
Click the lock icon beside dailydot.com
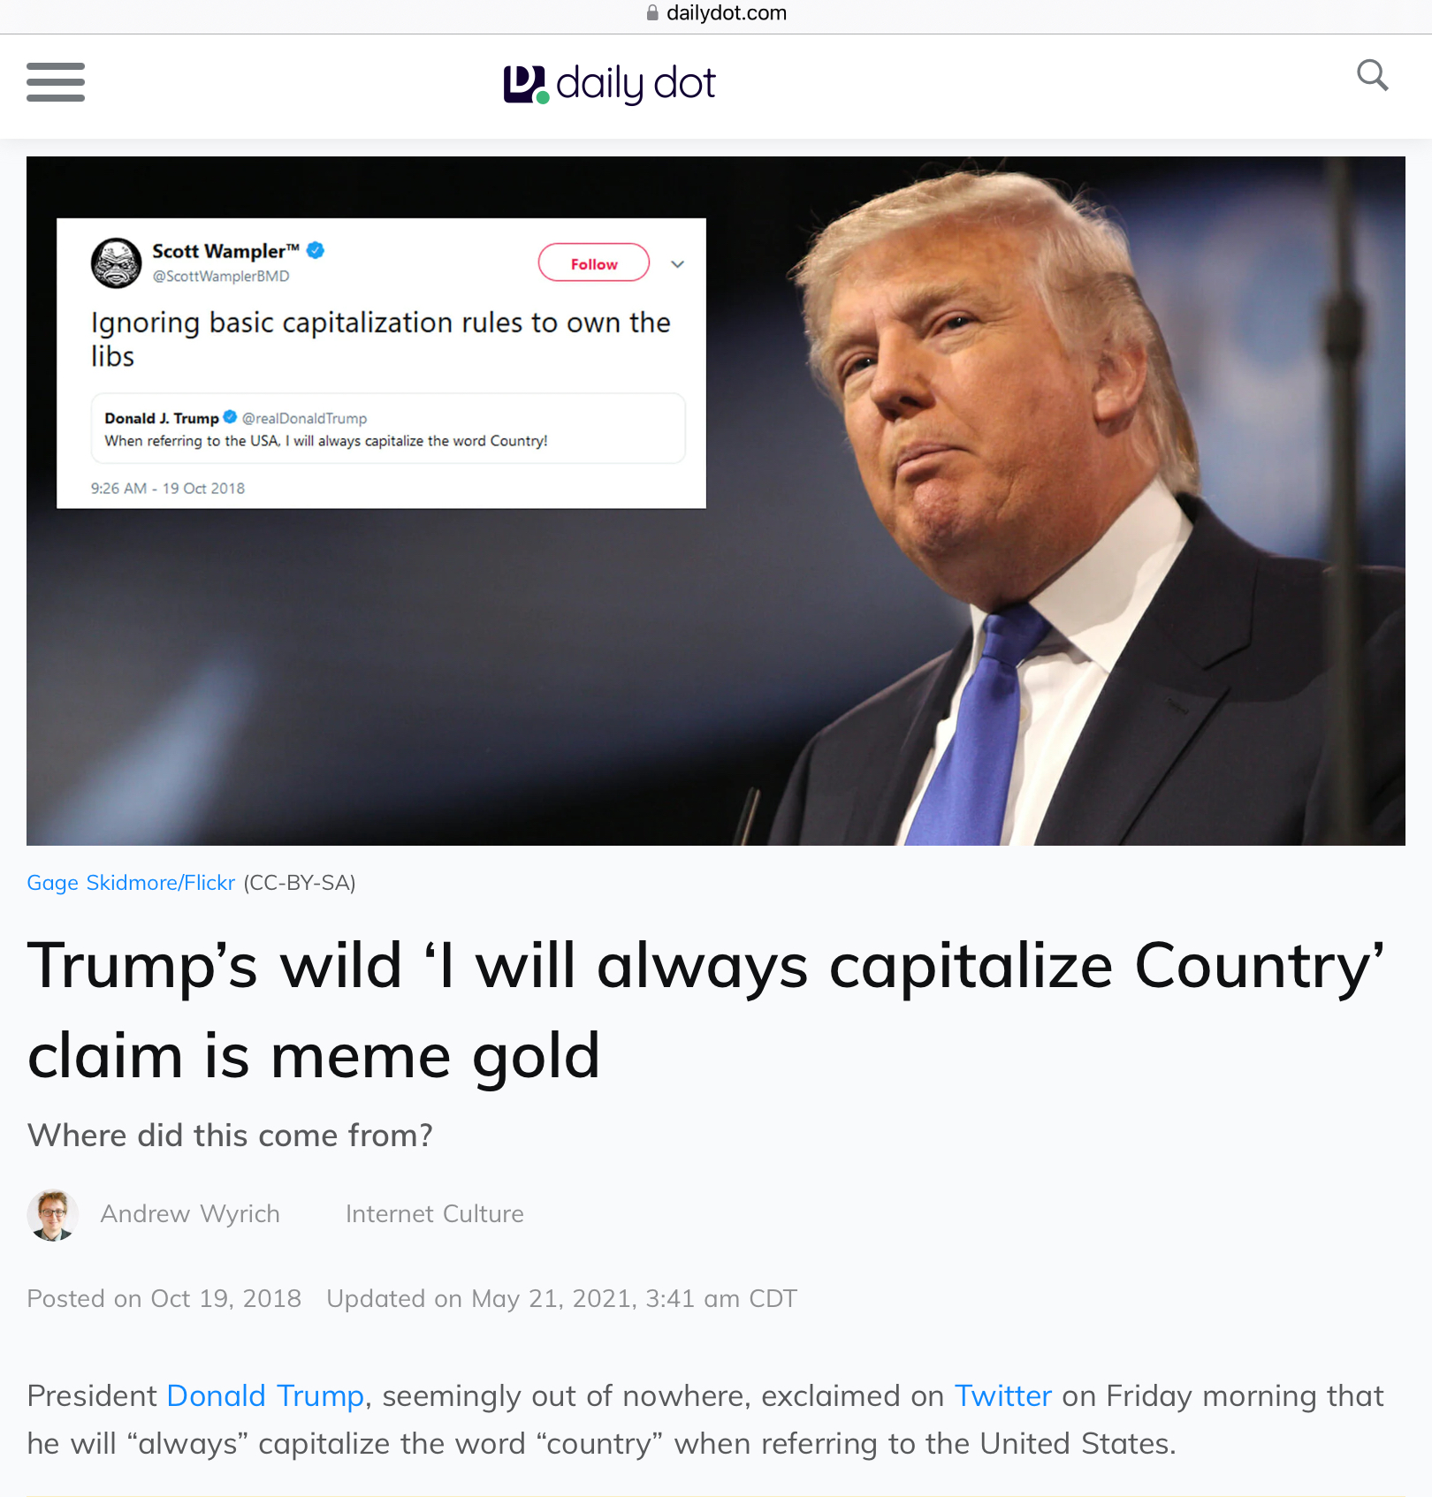(x=652, y=12)
